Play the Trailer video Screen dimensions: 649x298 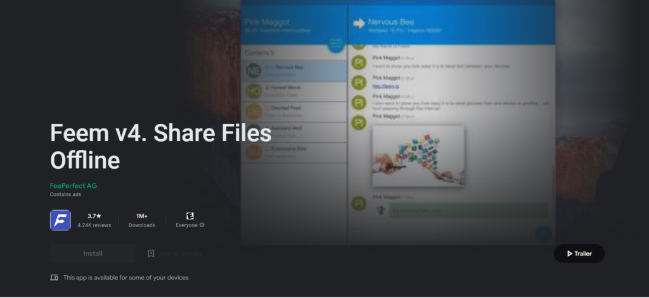579,253
